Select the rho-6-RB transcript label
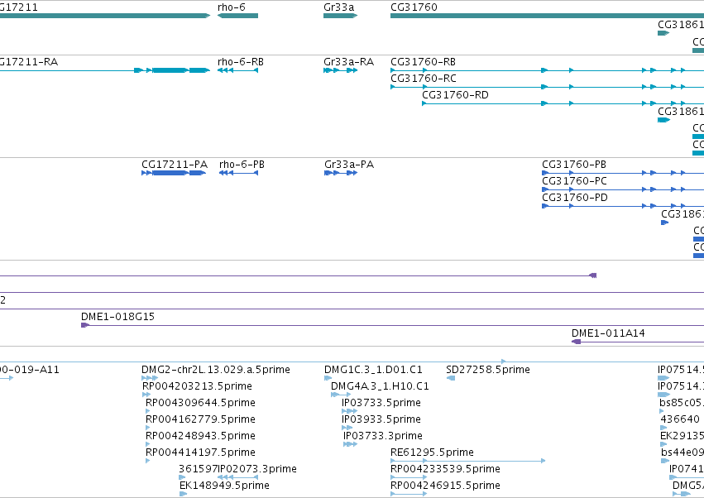Screen dimensions: 704x498 click(240, 62)
